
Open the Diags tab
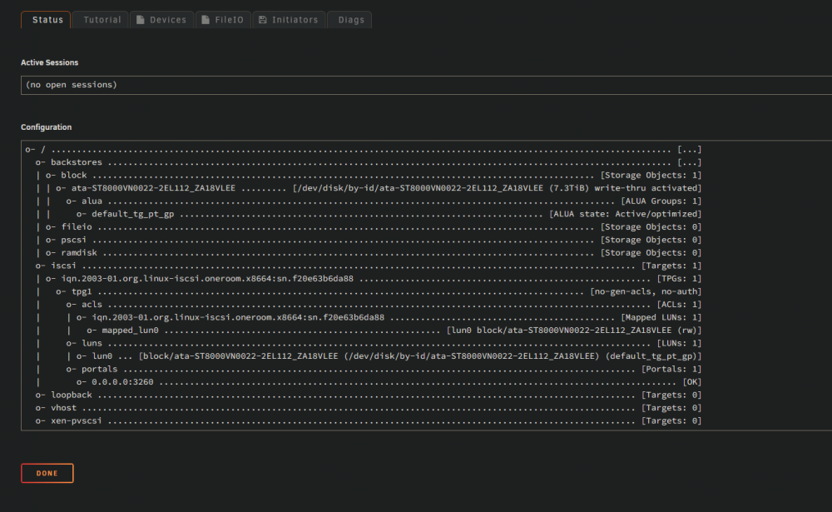(350, 20)
